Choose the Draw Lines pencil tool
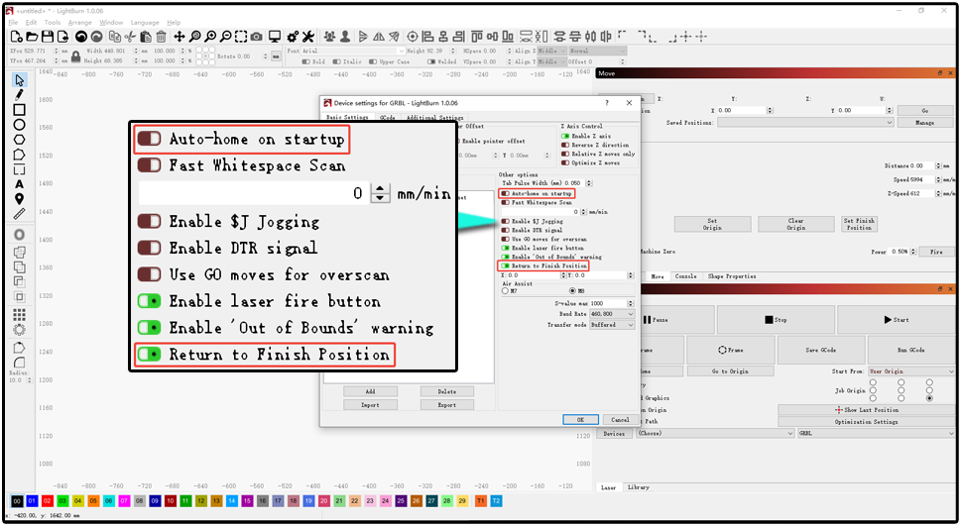 (19, 95)
